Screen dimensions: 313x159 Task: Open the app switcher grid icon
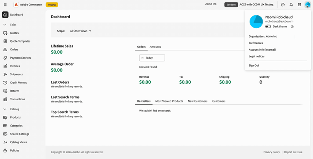(x=299, y=5)
